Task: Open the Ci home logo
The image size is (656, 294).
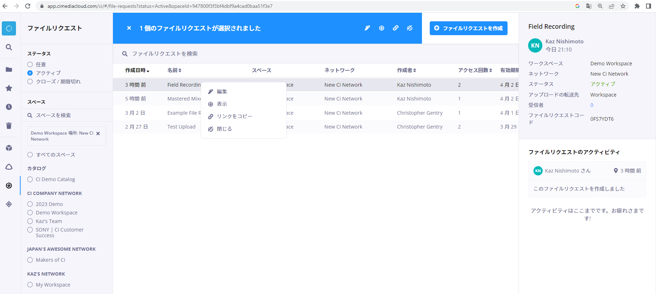Action: pyautogui.click(x=9, y=28)
